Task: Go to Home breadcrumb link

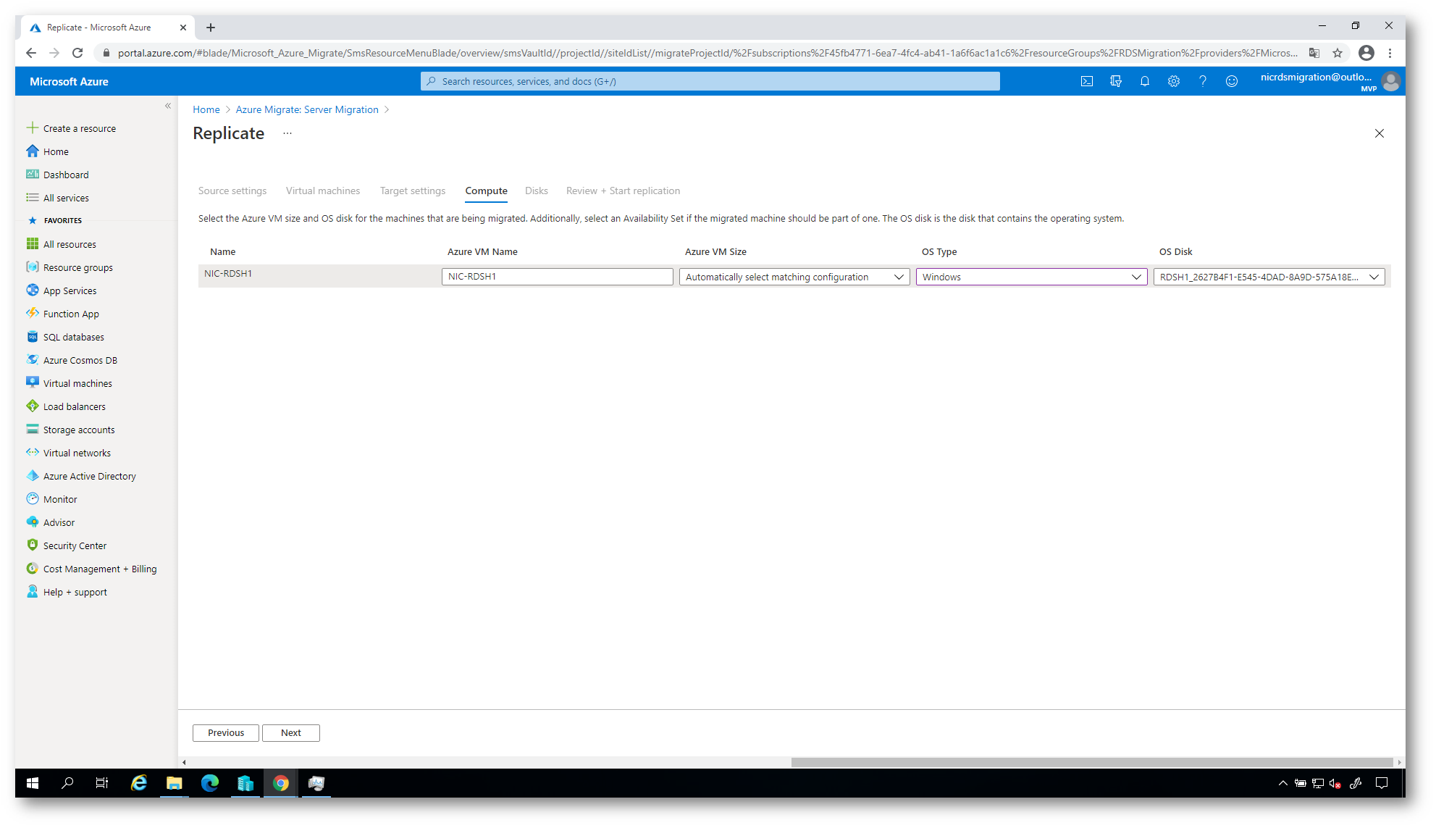Action: click(206, 109)
